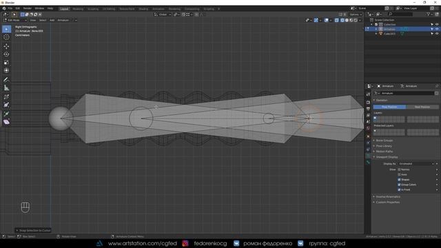Select the pink Shear tool

coord(6,122)
